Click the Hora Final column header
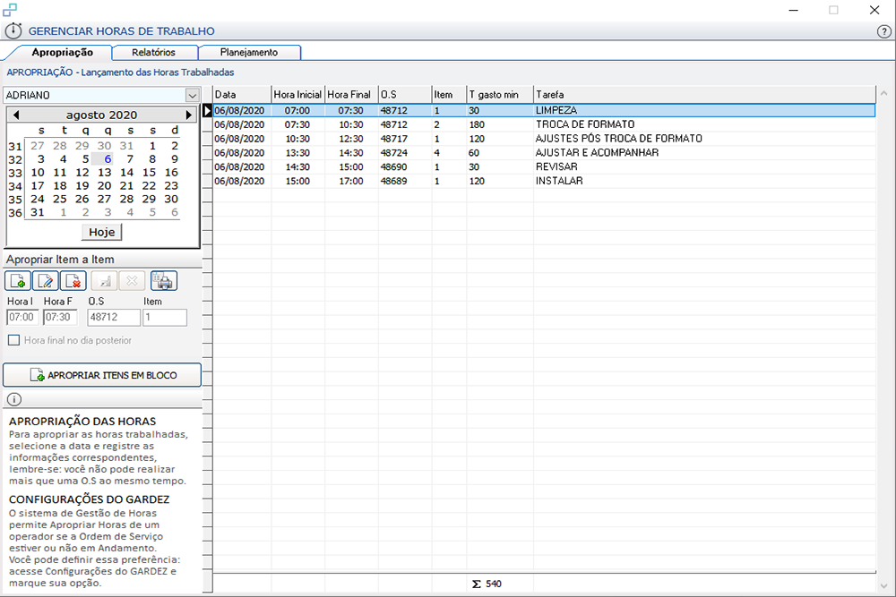This screenshot has width=896, height=597. click(351, 95)
